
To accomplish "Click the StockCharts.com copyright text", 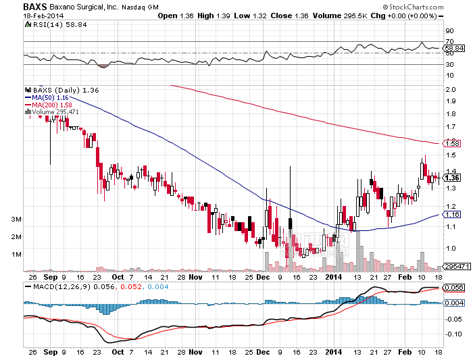I will coord(414,7).
